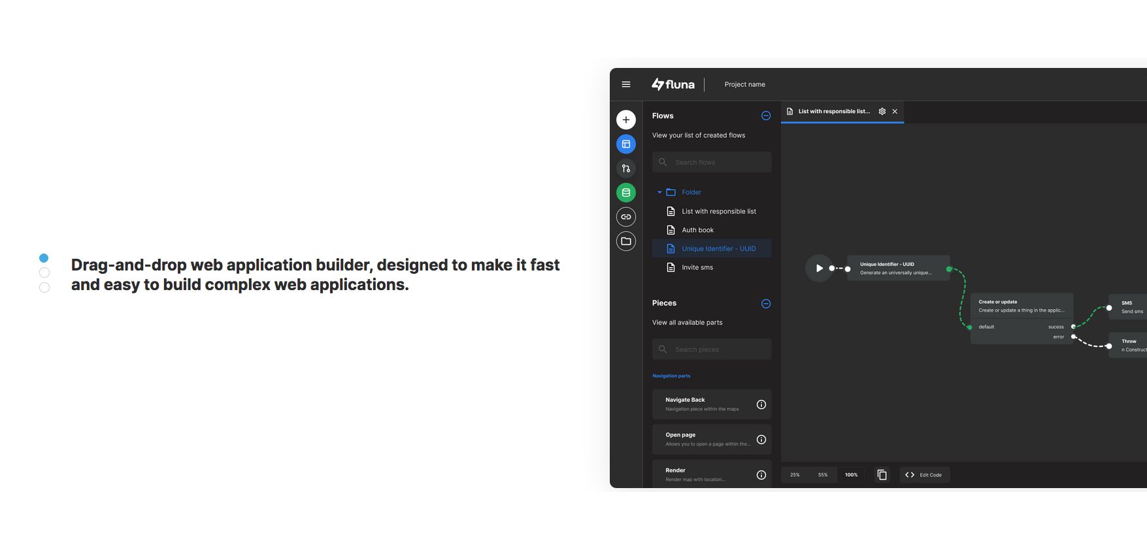
Task: Collapse the Pieces section
Action: [x=766, y=304]
